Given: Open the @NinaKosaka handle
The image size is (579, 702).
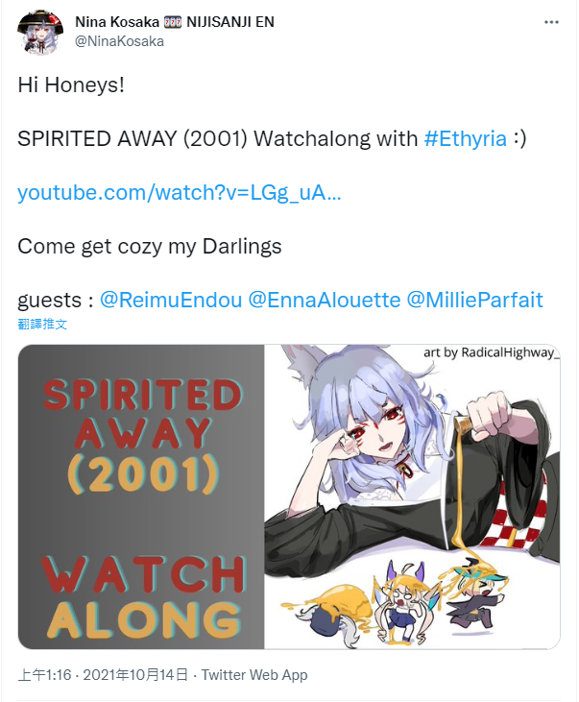Looking at the screenshot, I should tap(119, 41).
